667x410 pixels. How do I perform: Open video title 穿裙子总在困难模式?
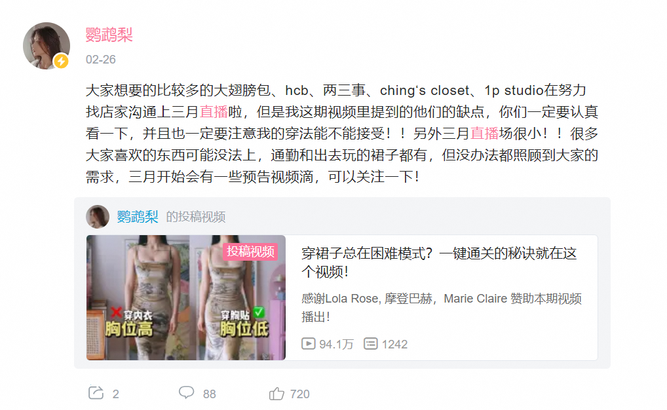pyautogui.click(x=439, y=263)
